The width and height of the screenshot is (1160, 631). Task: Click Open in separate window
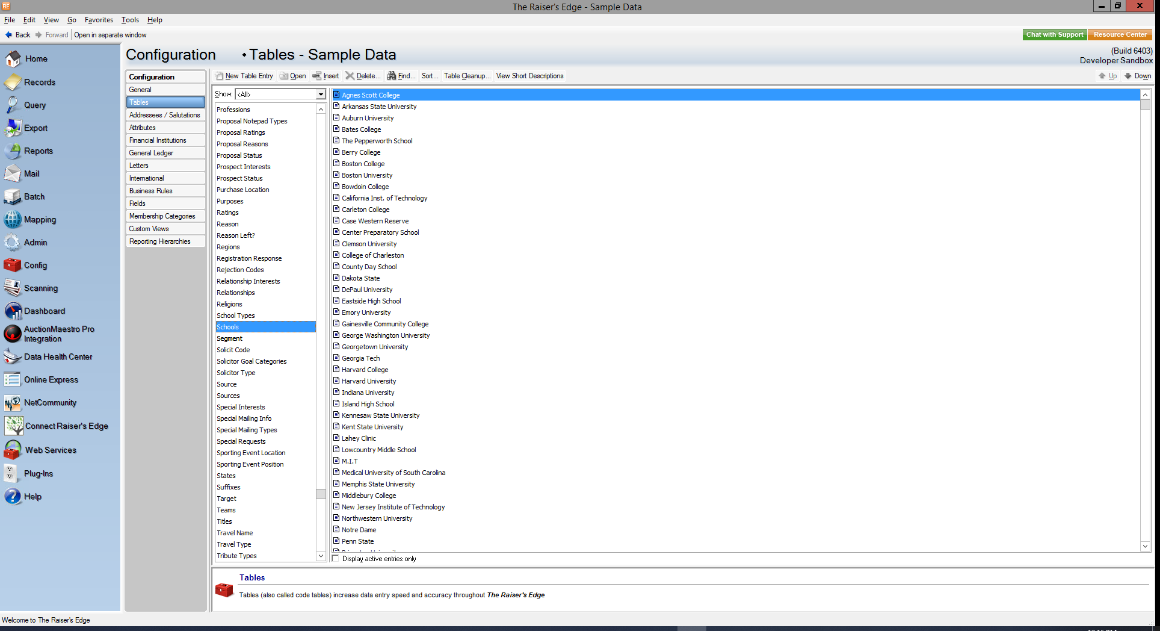pos(110,35)
